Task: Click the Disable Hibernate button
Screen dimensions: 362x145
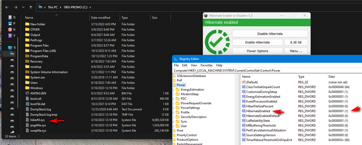Action: [x=270, y=34]
